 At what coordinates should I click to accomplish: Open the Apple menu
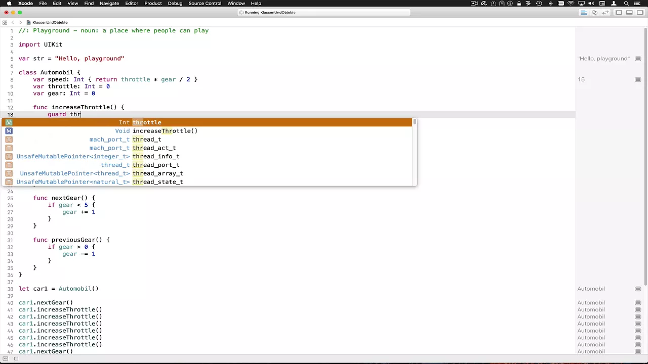[x=9, y=4]
